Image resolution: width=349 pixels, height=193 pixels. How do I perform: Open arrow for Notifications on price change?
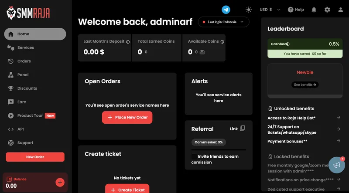click(339, 179)
